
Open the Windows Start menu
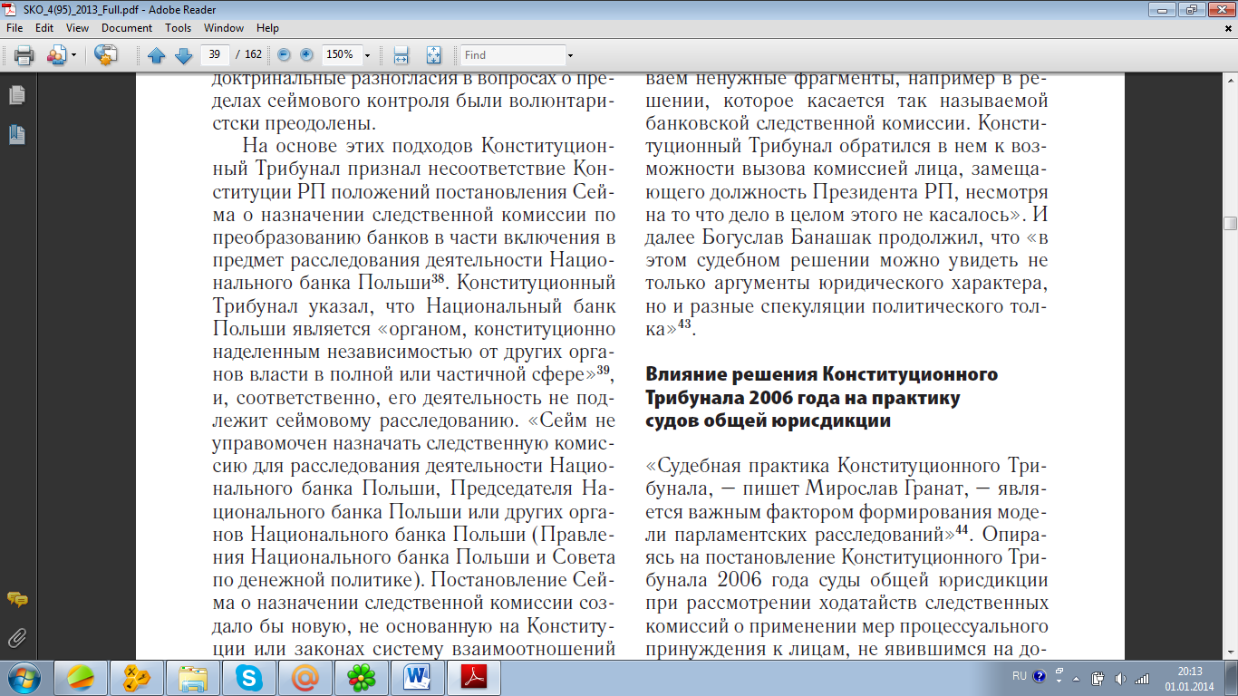[x=24, y=678]
